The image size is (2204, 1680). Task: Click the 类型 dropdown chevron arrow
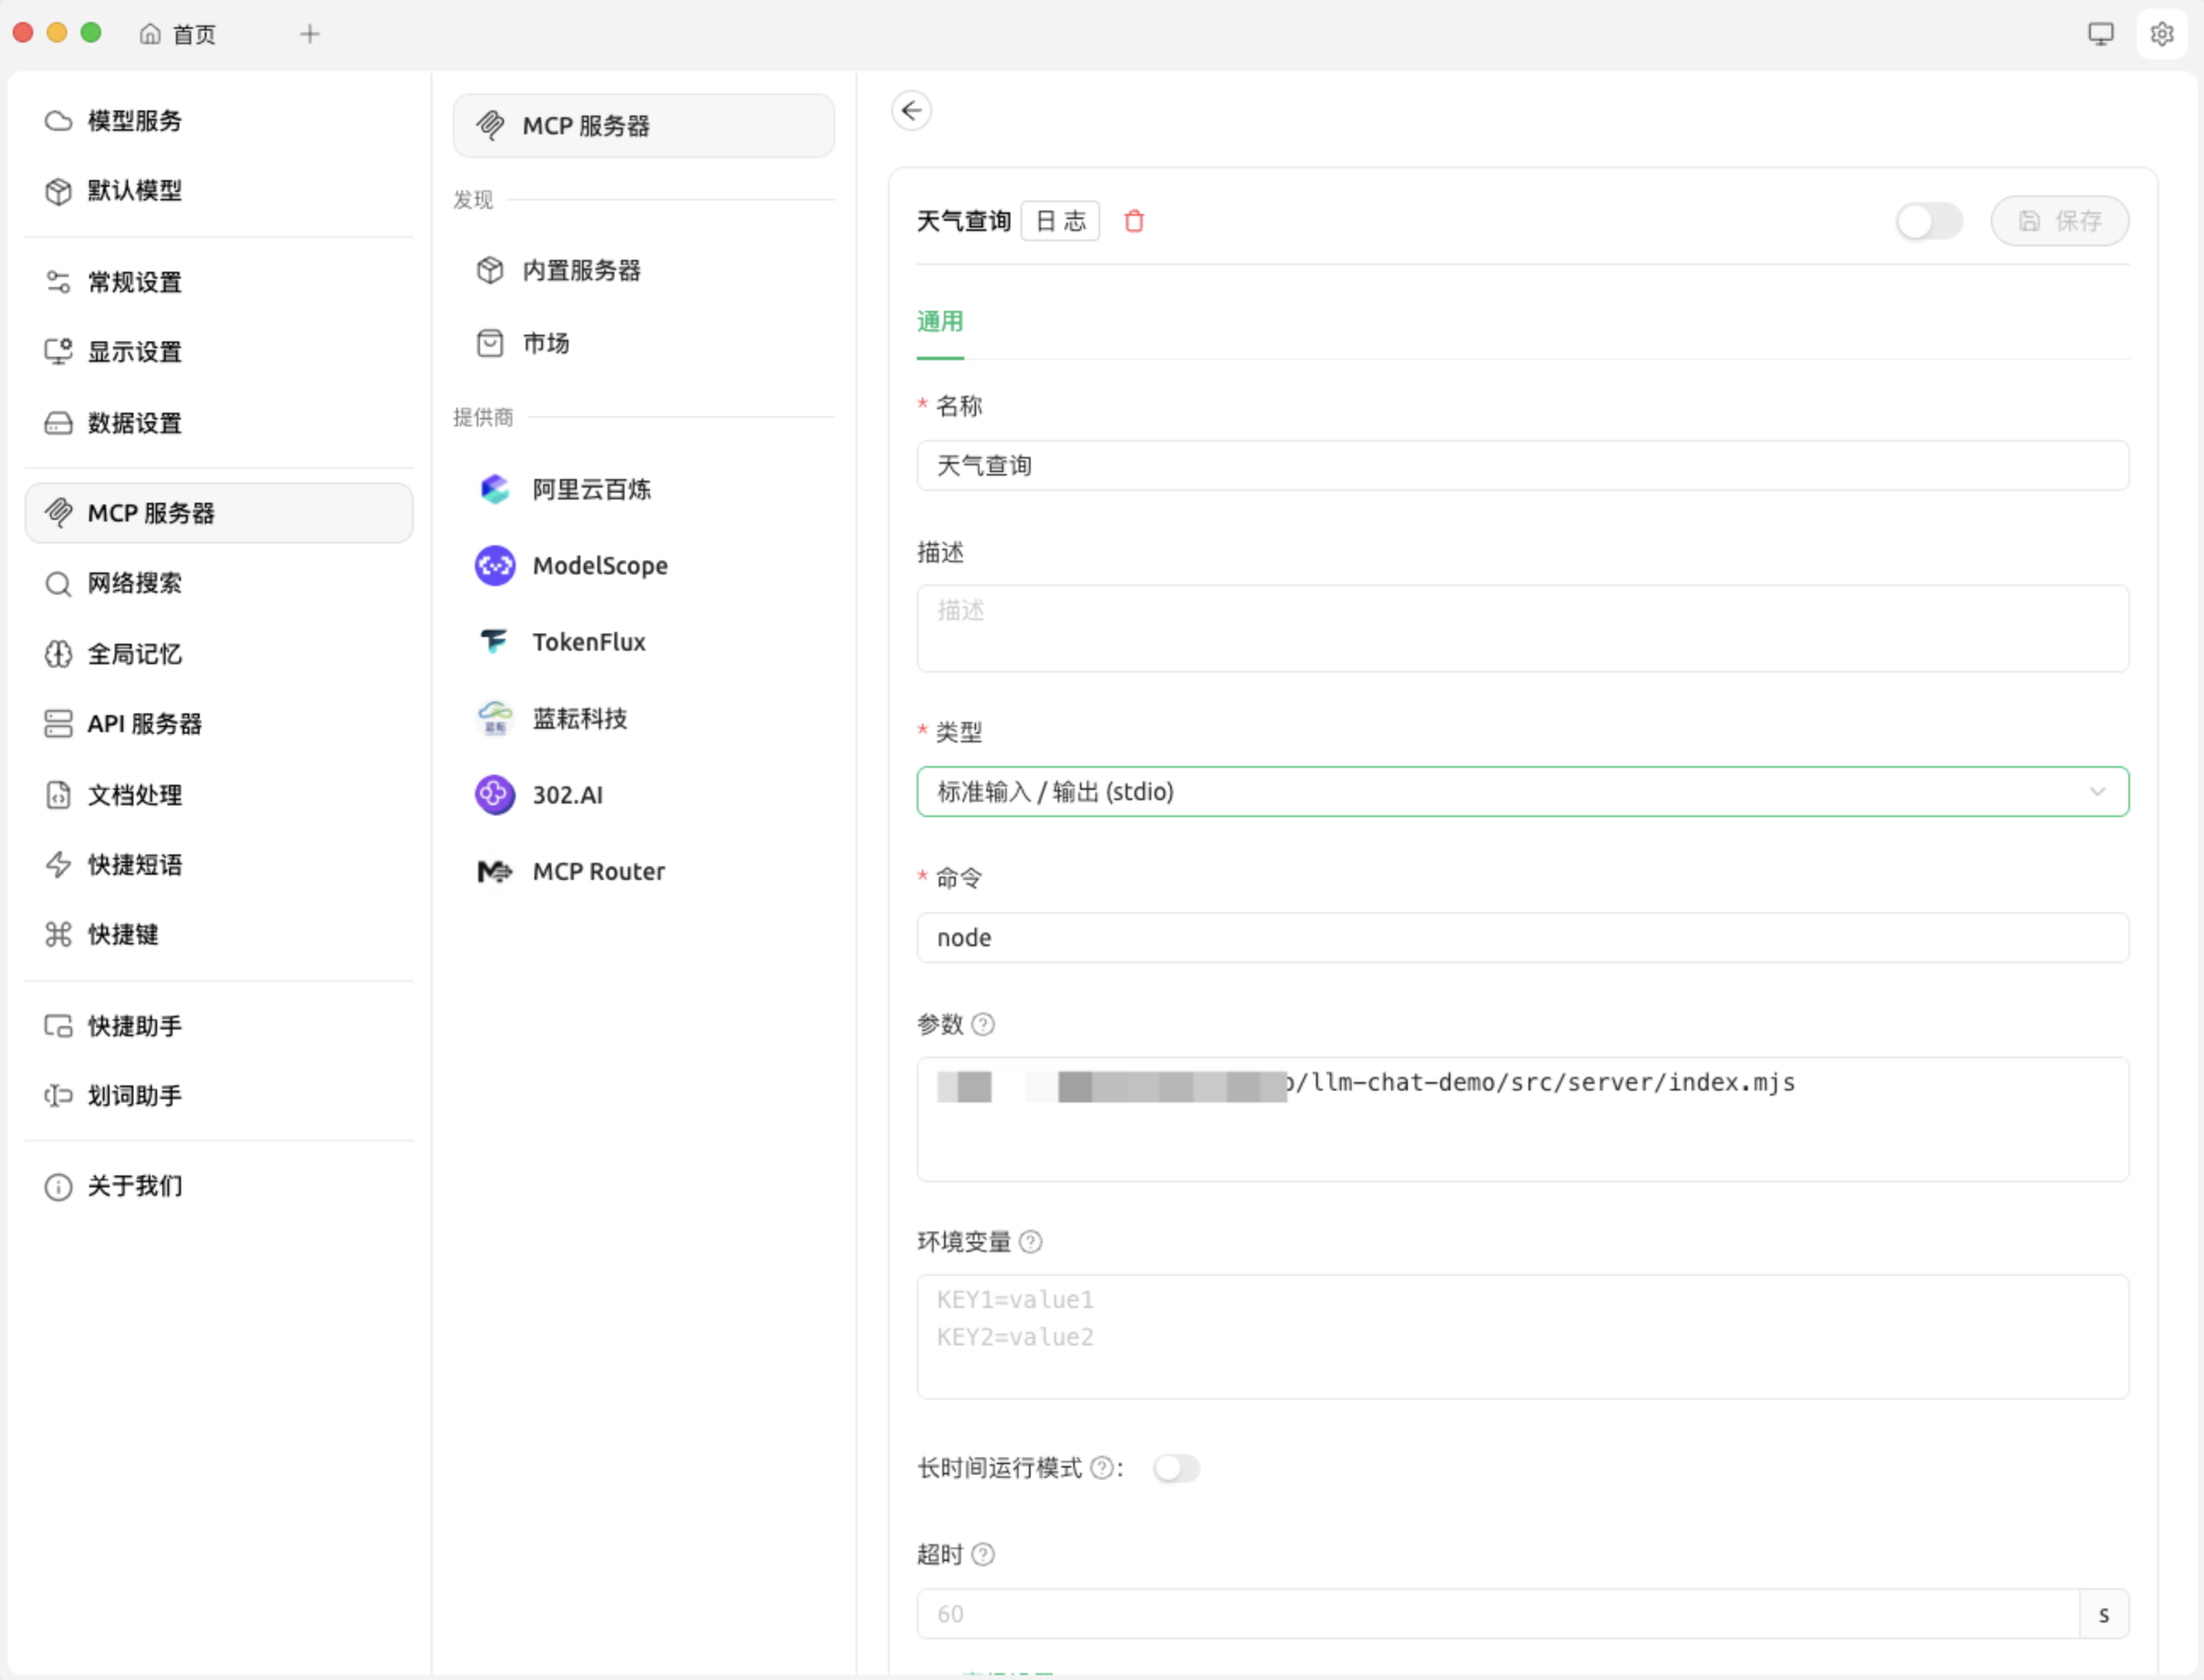coord(2097,792)
